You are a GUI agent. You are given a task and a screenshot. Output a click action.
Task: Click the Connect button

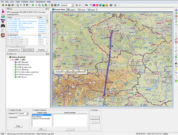click(x=95, y=118)
